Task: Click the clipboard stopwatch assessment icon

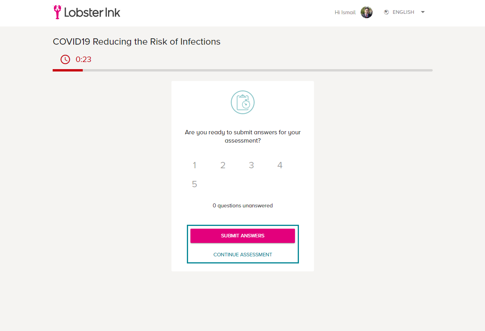Action: [243, 102]
